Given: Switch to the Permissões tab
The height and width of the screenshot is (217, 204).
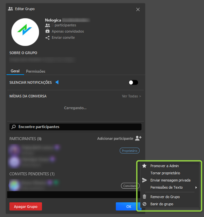Looking at the screenshot, I should click(36, 71).
